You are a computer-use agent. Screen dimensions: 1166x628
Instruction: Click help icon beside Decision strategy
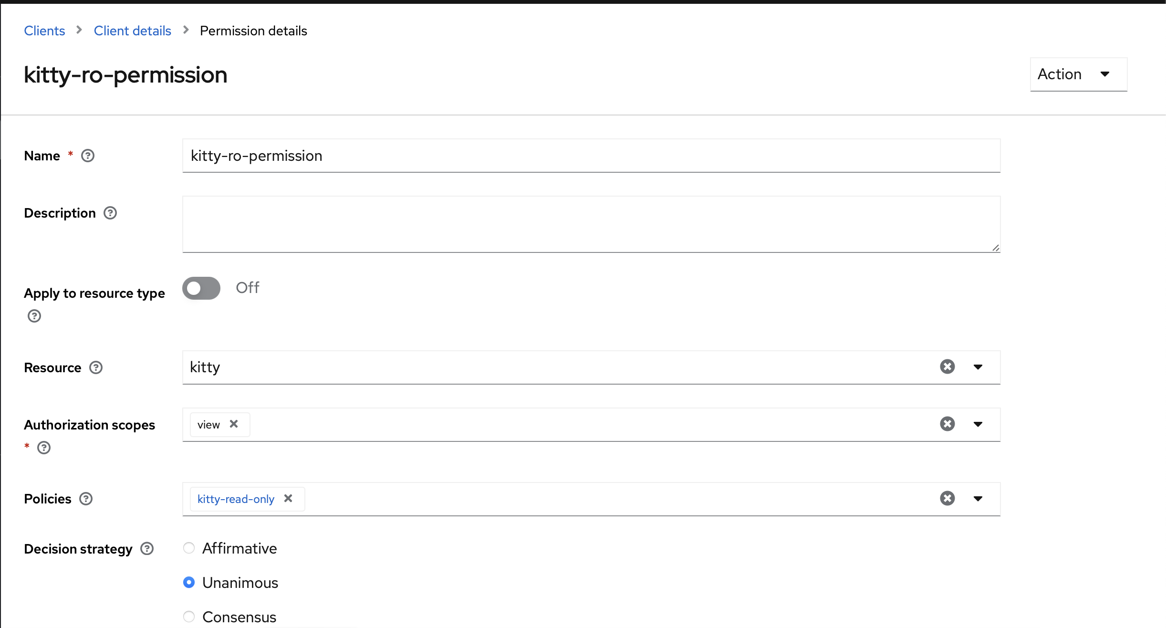click(x=147, y=549)
